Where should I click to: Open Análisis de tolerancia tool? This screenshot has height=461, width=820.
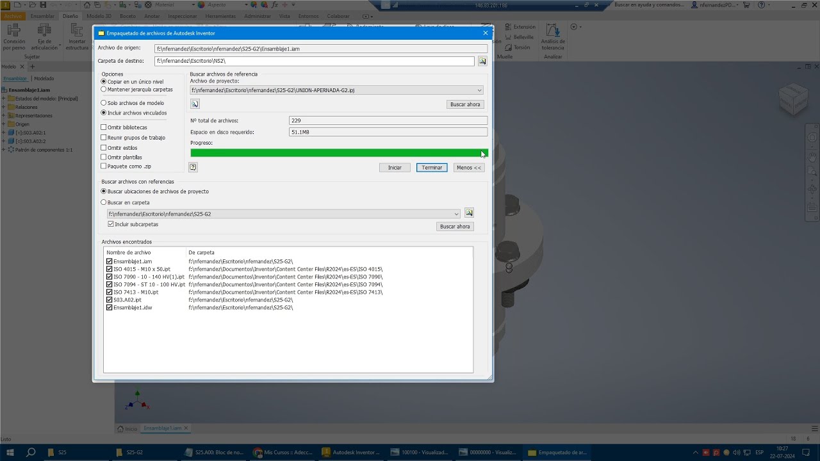(x=552, y=37)
